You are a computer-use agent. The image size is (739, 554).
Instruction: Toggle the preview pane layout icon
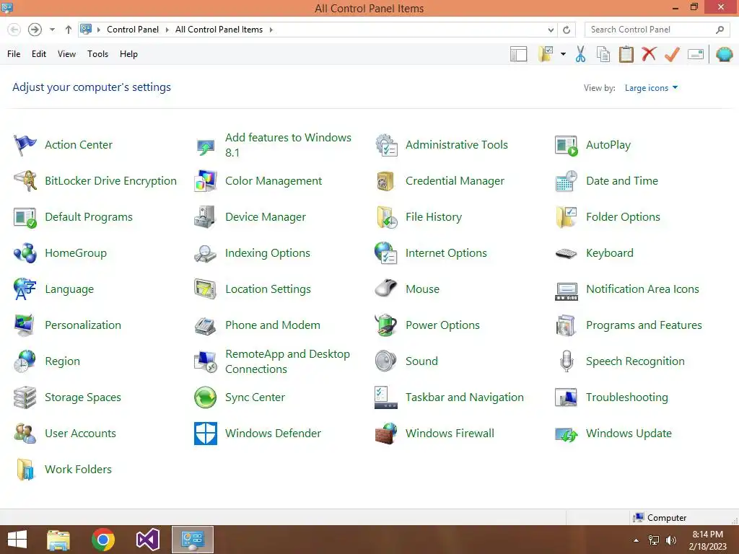pos(518,54)
